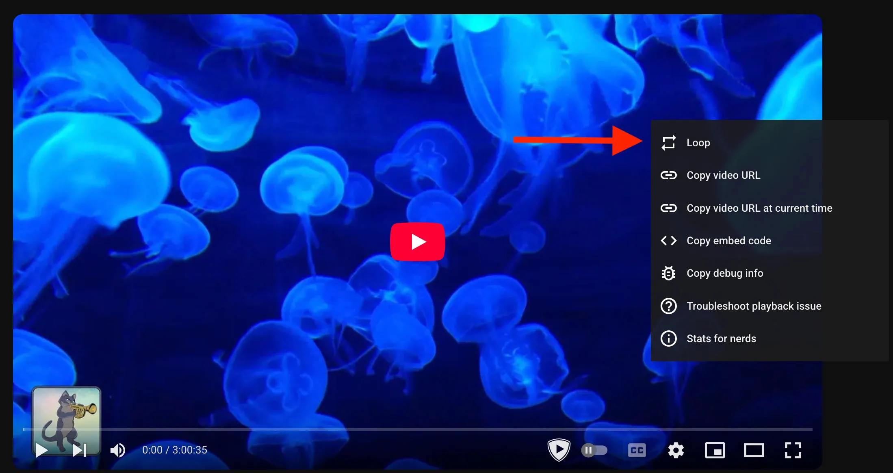The image size is (893, 473).
Task: Toggle the autoplay switch
Action: tap(594, 450)
